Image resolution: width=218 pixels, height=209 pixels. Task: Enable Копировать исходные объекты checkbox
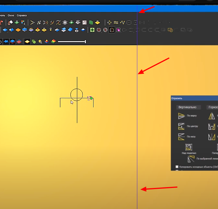coord(177,167)
